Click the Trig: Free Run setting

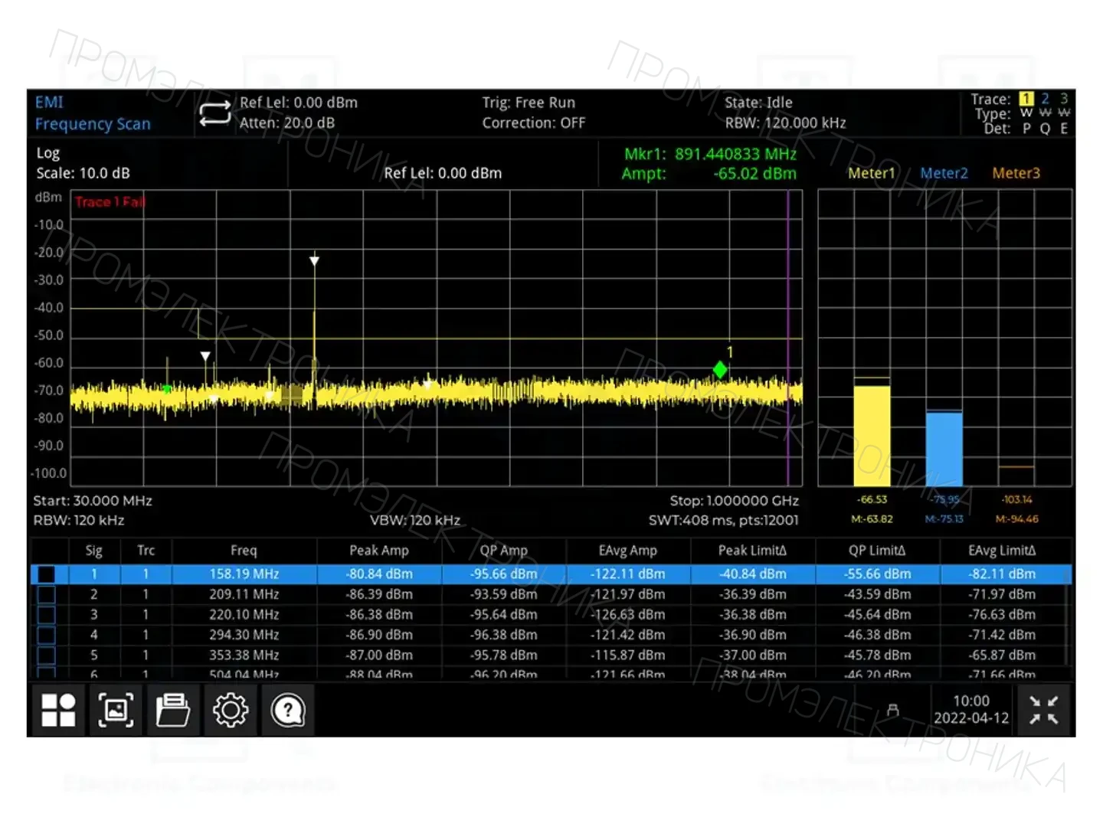click(x=529, y=103)
